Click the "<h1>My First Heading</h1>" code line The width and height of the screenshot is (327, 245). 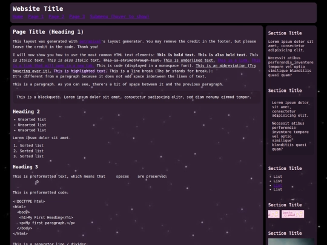coord(46,218)
